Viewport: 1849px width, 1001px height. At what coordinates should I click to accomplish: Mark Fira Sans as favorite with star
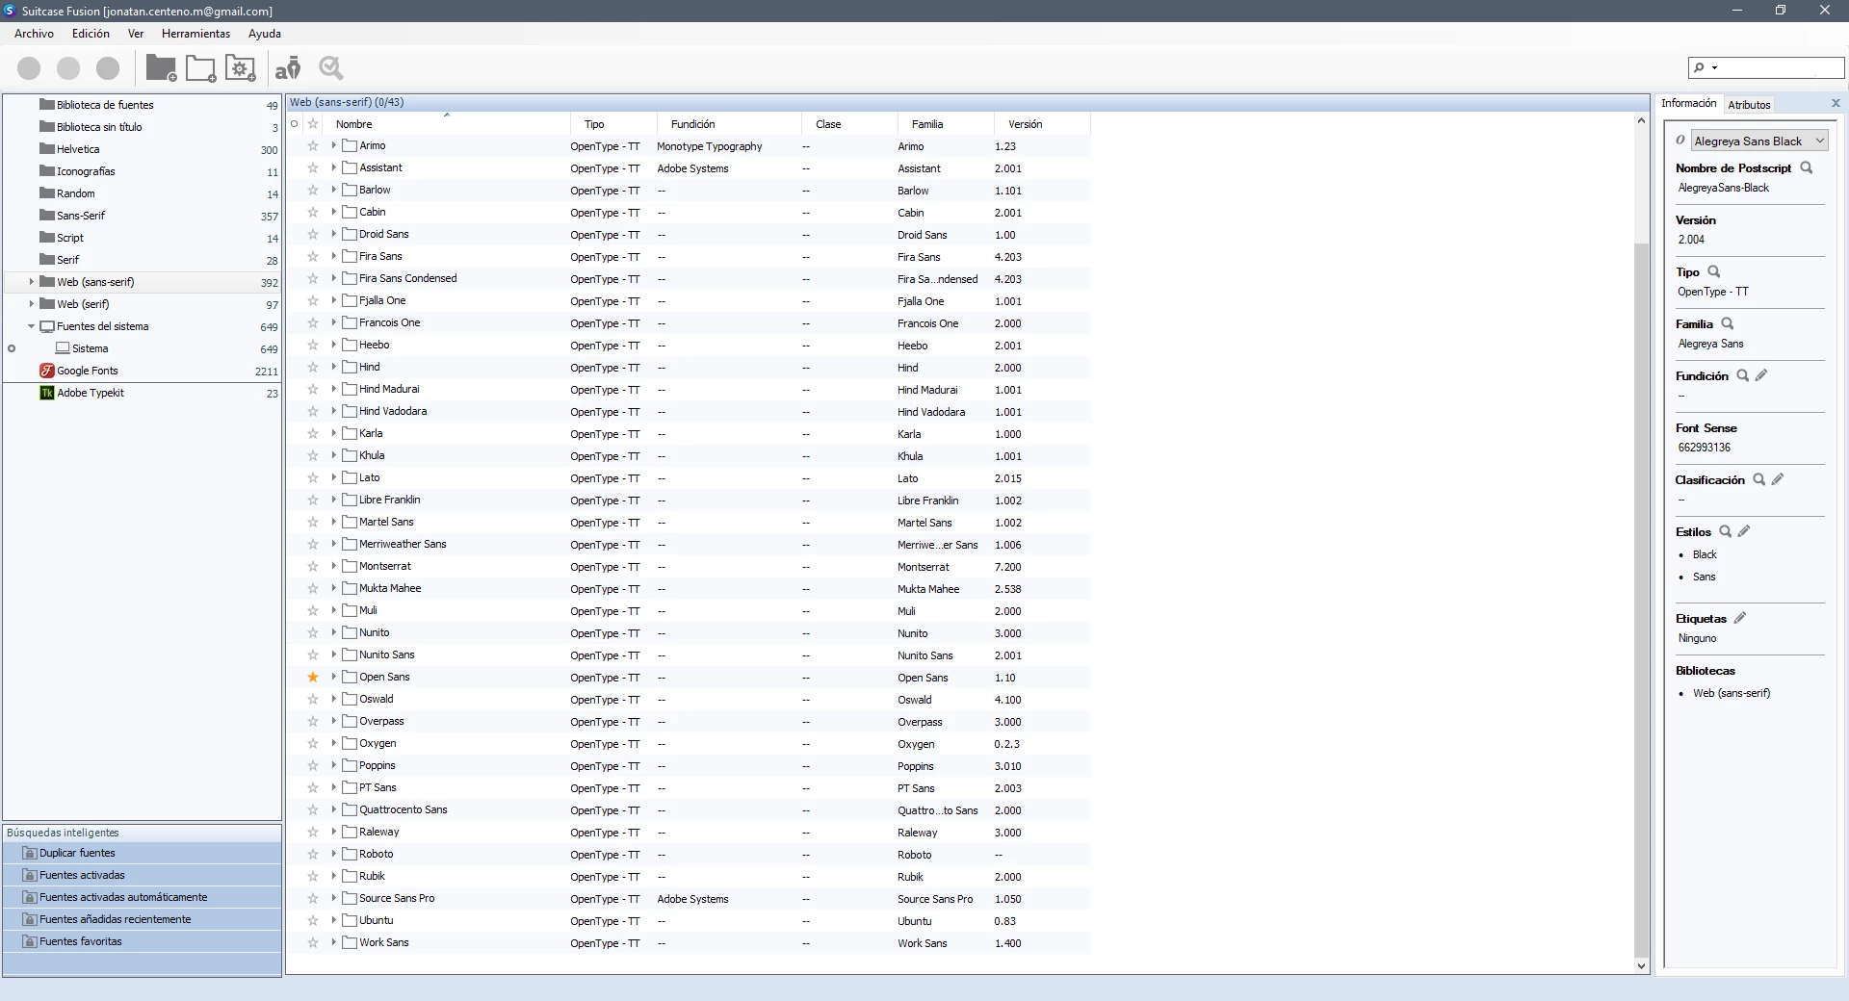click(313, 256)
